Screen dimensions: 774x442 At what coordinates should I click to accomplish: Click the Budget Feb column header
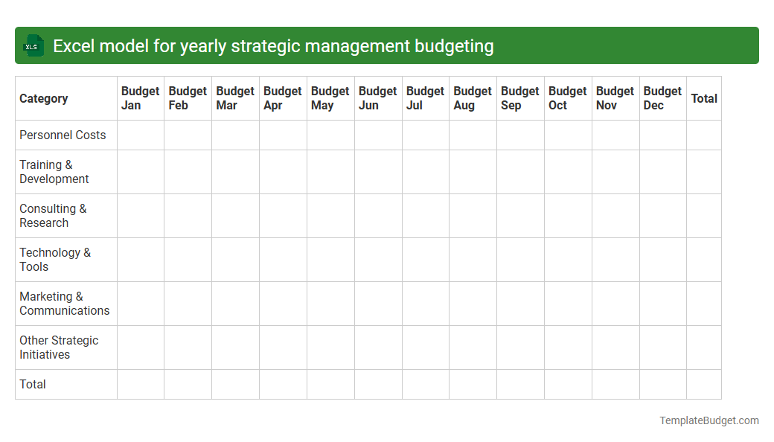click(187, 97)
